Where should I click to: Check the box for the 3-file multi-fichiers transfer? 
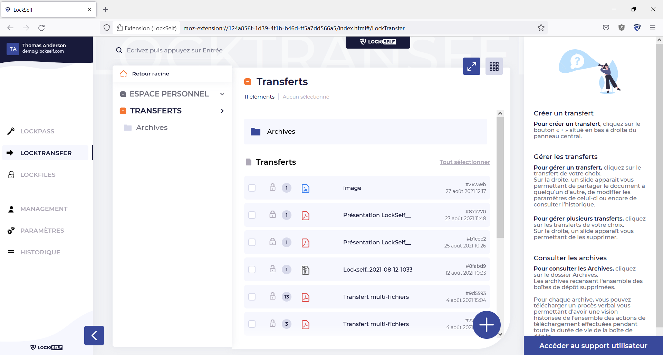(x=252, y=324)
